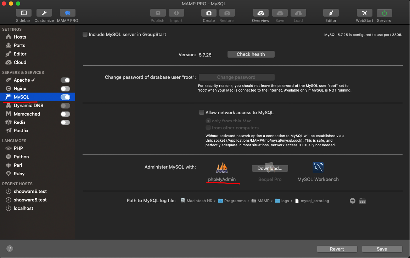Toggle the Redis service switch
Screen dimensions: 410x258
(x=65, y=122)
